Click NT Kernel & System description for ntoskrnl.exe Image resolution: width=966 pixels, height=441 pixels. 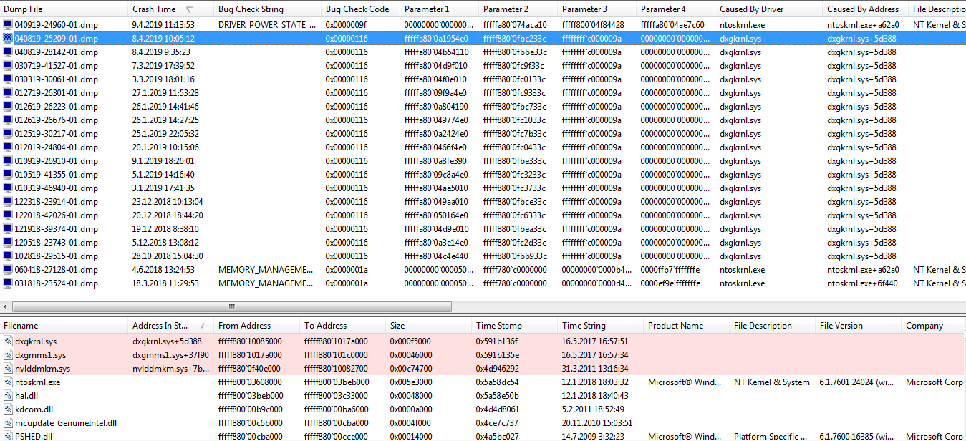(772, 382)
